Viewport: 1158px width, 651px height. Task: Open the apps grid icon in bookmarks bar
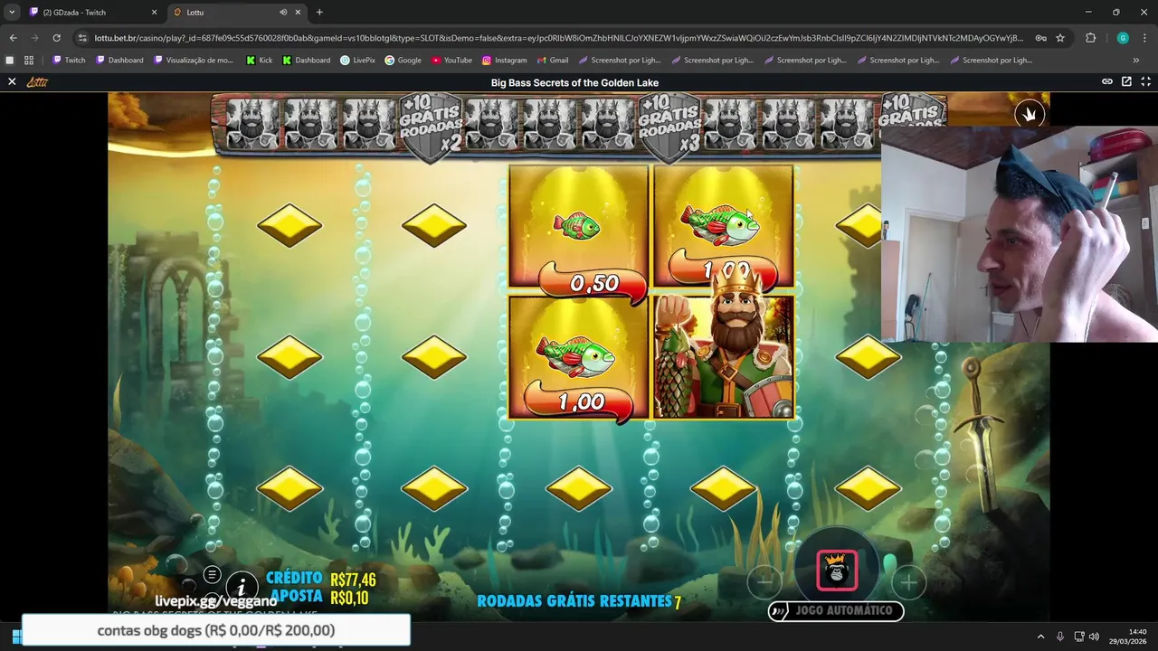[x=29, y=61]
